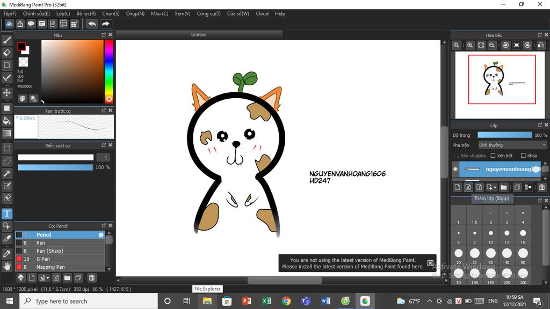Select the Move tool

tap(6, 93)
